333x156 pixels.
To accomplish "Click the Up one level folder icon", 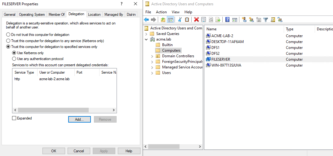I will pos(163,19).
